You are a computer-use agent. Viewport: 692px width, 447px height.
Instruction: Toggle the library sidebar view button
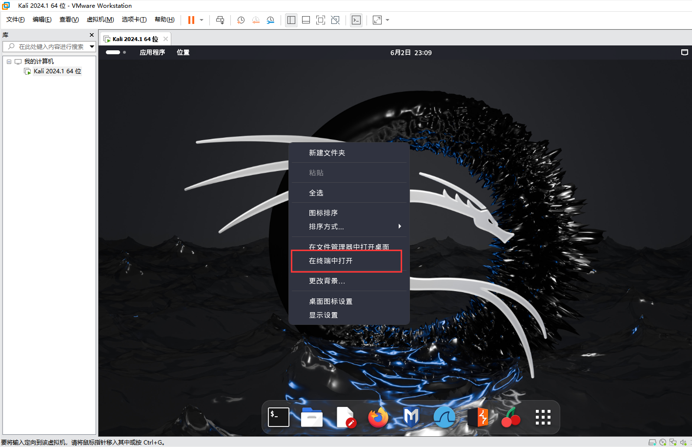pos(291,20)
